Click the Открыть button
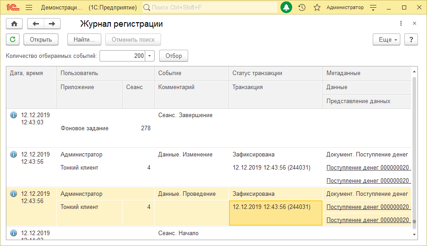Viewport: 427px width, 246px height. [41, 39]
